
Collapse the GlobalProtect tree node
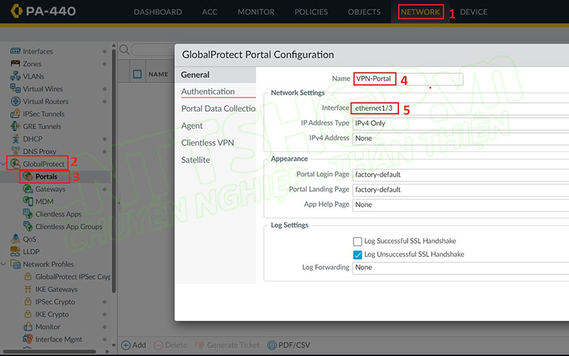coord(4,164)
